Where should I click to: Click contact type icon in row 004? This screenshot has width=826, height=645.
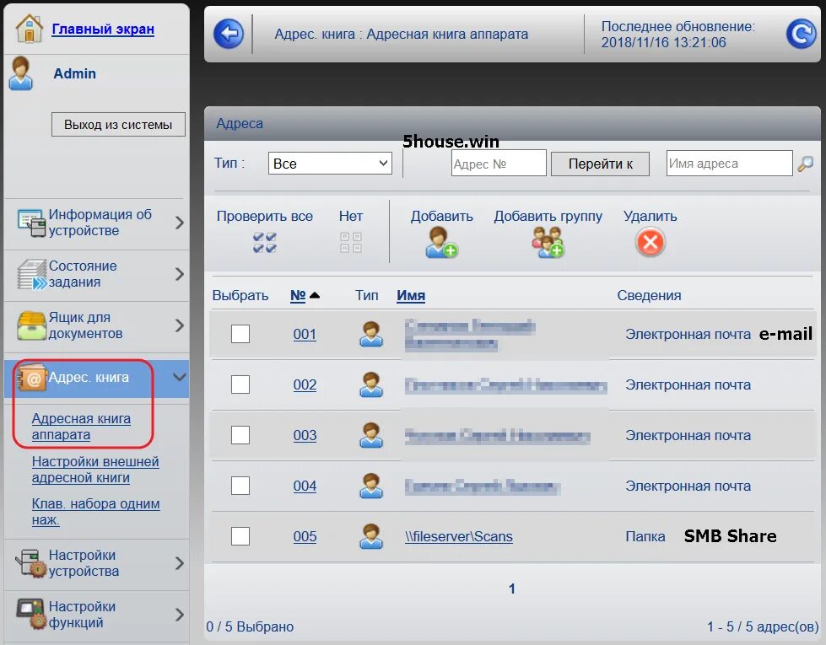pyautogui.click(x=371, y=486)
